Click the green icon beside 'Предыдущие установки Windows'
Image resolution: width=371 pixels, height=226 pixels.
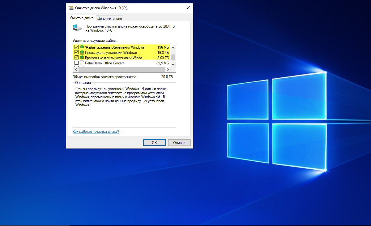click(82, 53)
